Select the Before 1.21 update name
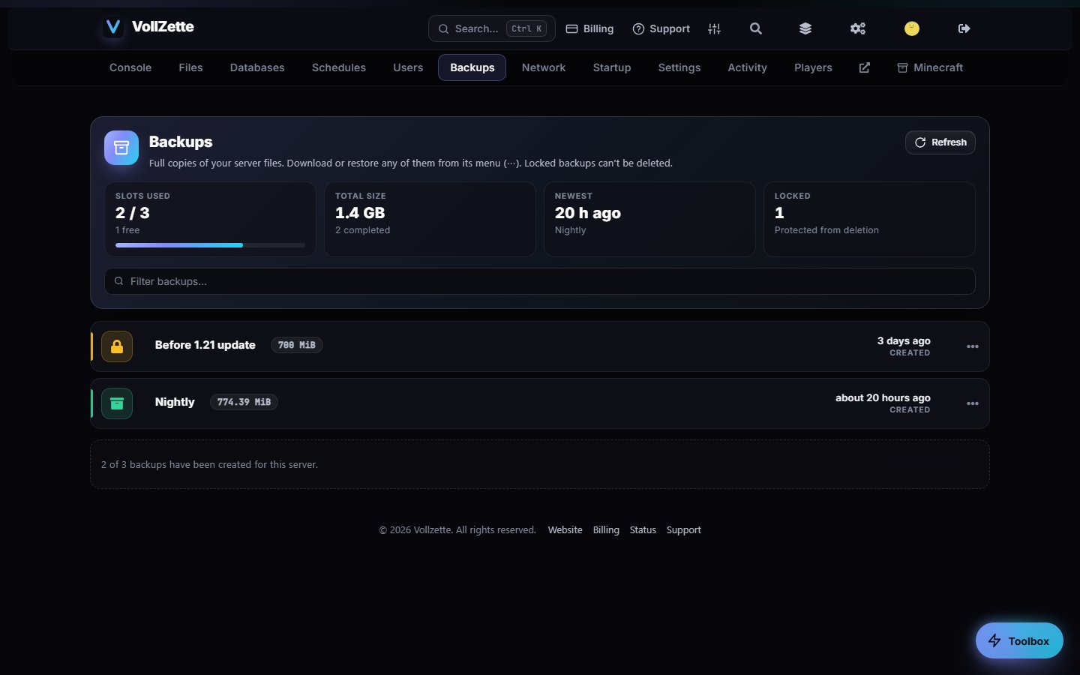Image resolution: width=1080 pixels, height=675 pixels. pos(205,345)
